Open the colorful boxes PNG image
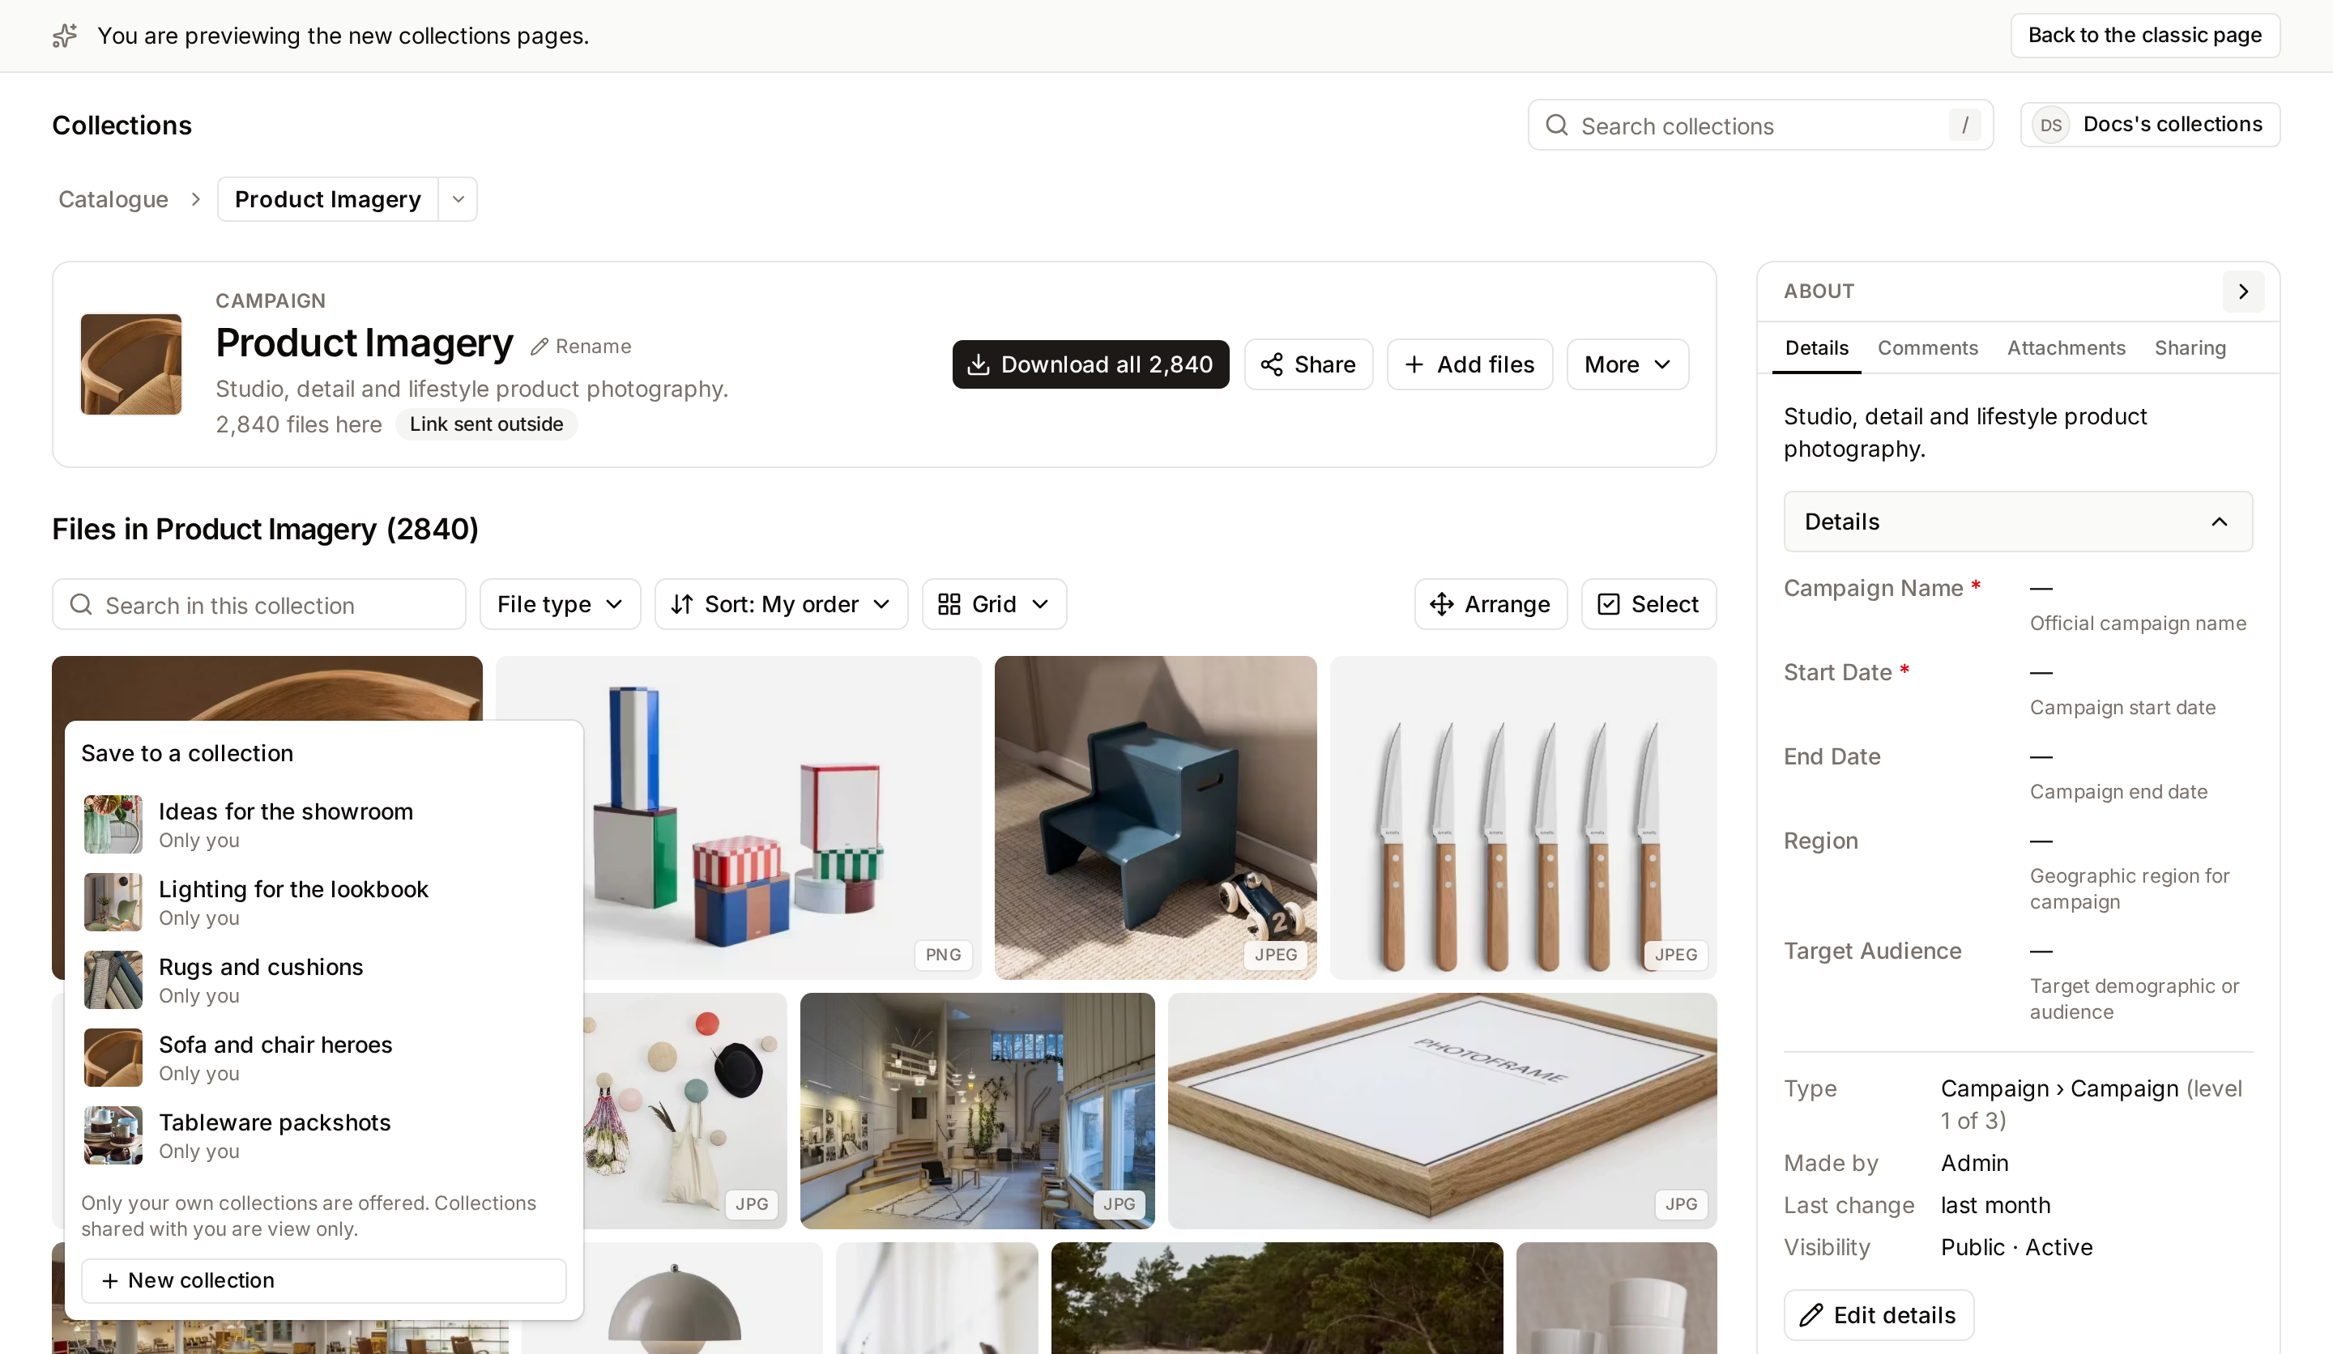 tap(783, 817)
